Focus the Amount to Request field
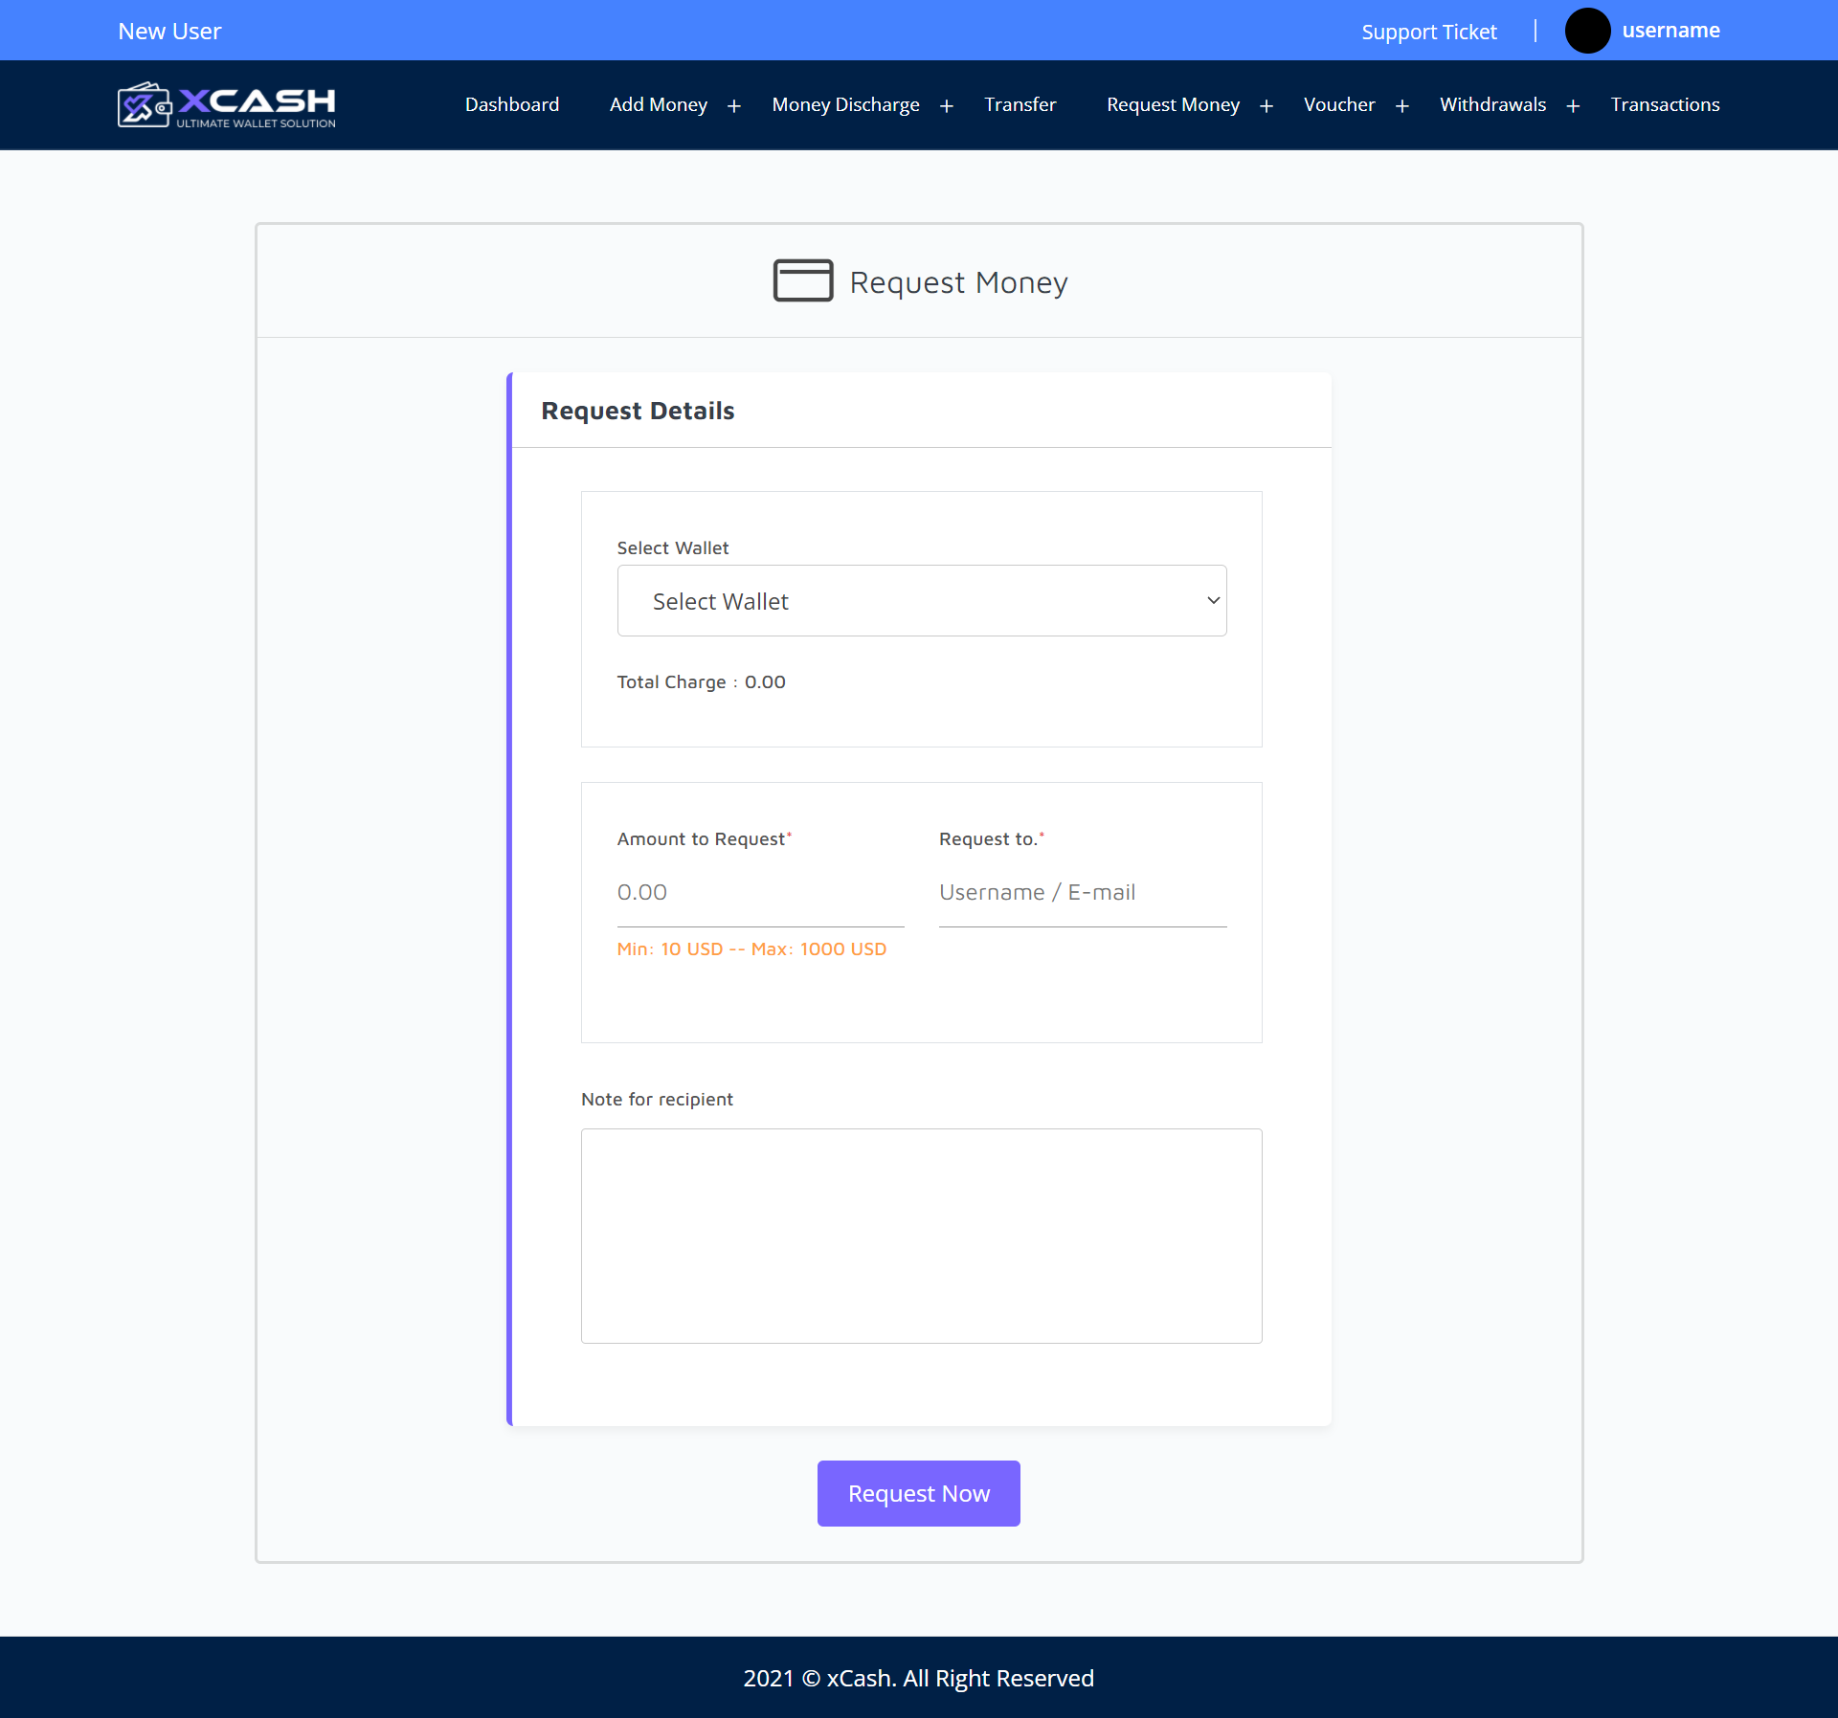This screenshot has height=1718, width=1838. pos(760,893)
